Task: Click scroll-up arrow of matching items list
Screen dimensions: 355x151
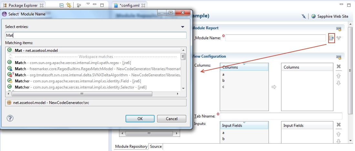Action: pos(183,50)
